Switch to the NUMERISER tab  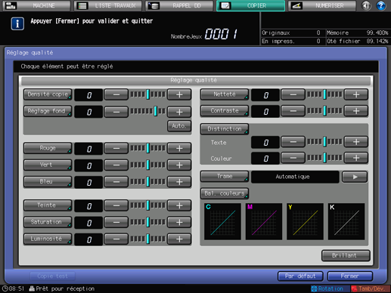tap(322, 5)
